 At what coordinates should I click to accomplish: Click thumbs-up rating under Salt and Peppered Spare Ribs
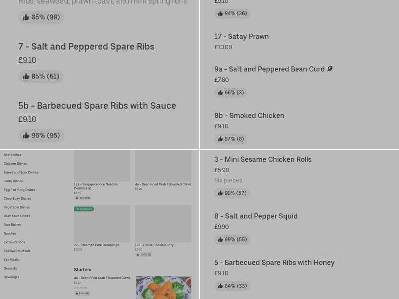41,76
